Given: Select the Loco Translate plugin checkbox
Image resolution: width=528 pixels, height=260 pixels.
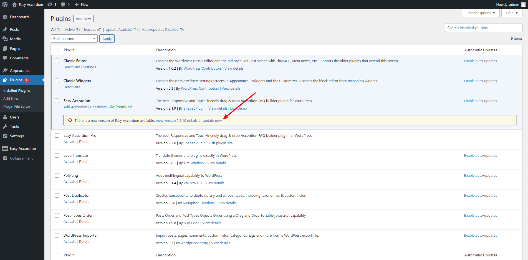Looking at the screenshot, I should tap(57, 155).
